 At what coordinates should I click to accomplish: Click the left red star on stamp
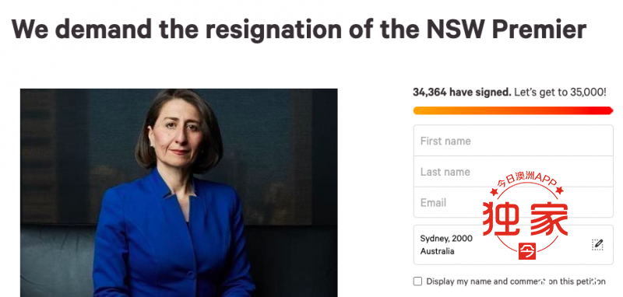click(x=494, y=192)
